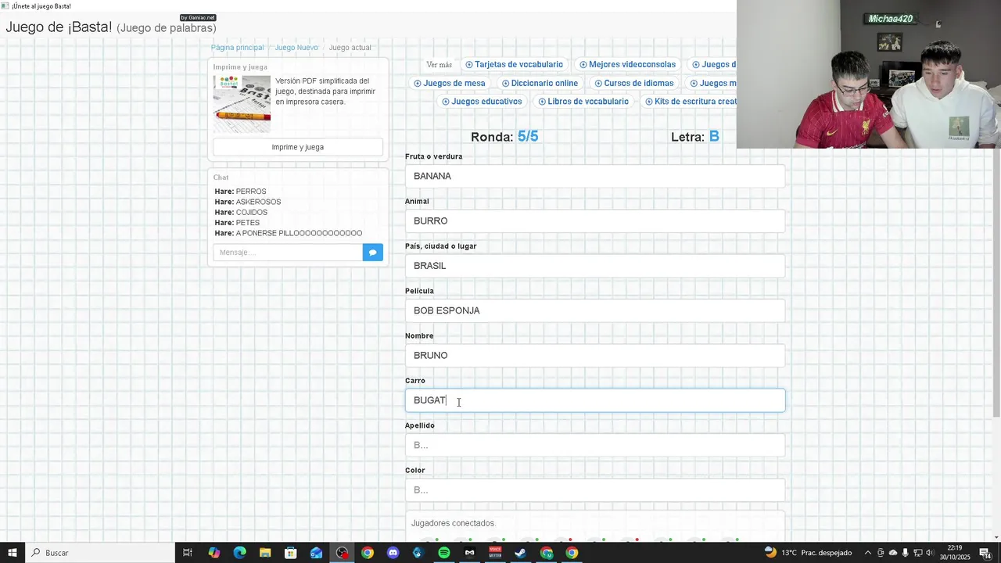Open Kits de escritura link
Image resolution: width=1001 pixels, height=563 pixels.
point(691,102)
